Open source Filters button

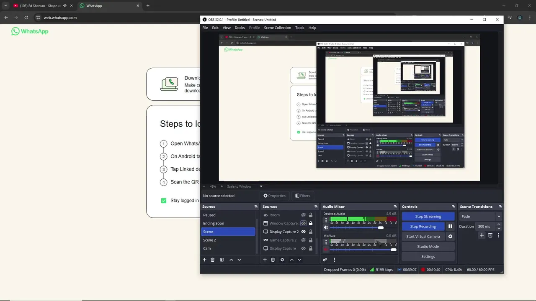click(x=302, y=196)
